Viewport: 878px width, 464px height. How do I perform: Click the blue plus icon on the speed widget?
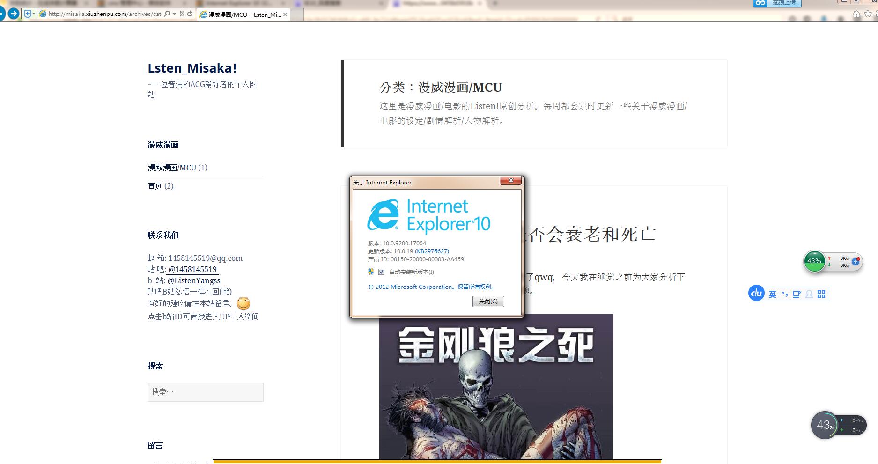tap(856, 262)
